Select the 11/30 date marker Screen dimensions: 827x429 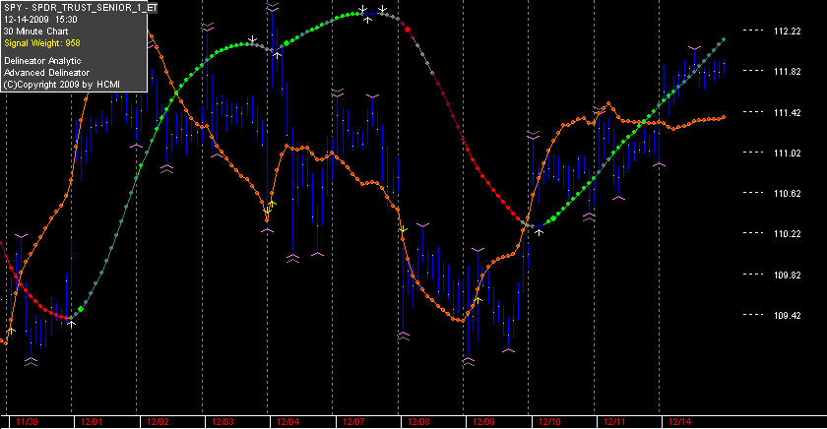click(x=27, y=422)
